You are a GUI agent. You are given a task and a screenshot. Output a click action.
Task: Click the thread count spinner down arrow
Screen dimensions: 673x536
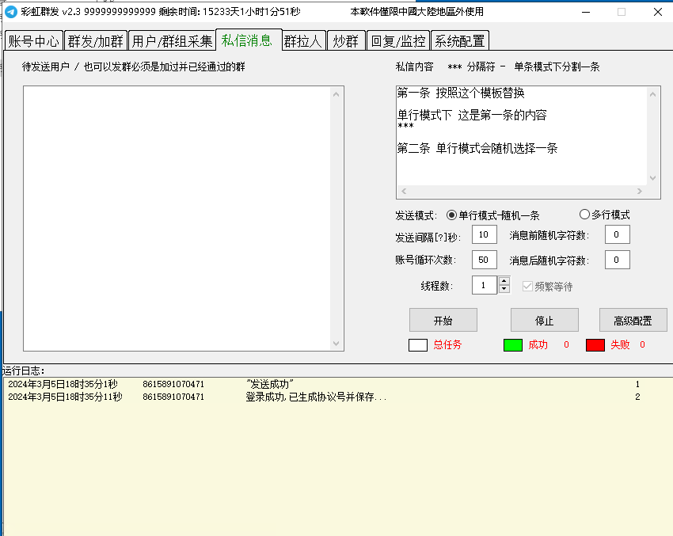pos(504,290)
